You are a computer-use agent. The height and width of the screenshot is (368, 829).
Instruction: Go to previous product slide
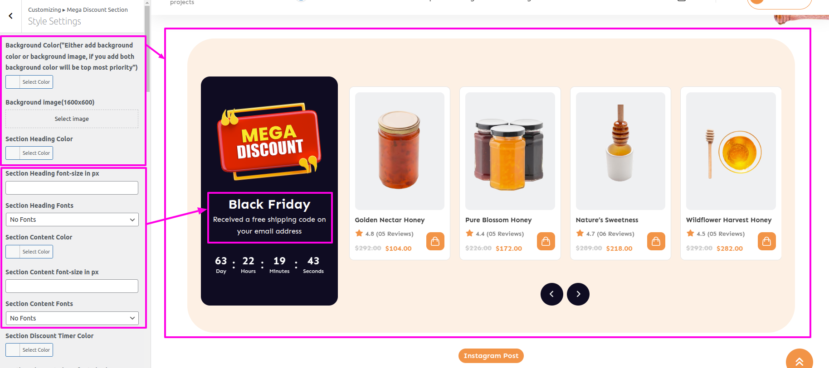coord(551,294)
